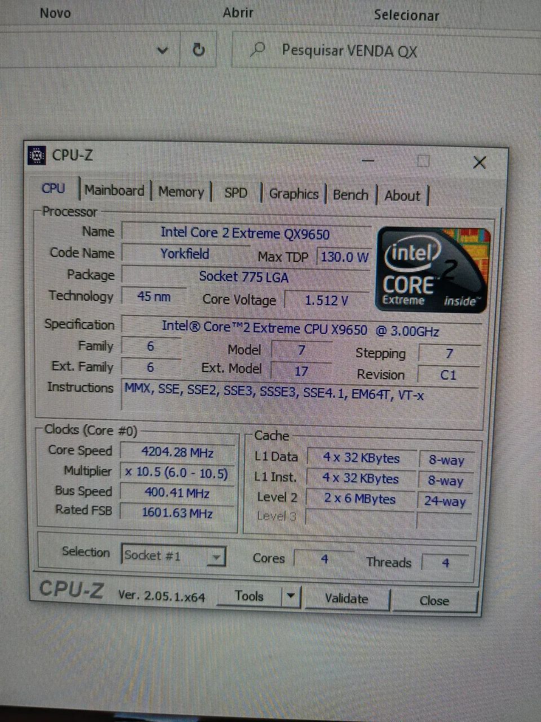The width and height of the screenshot is (541, 722).
Task: Expand the Explorer address history chevron
Action: [x=162, y=50]
